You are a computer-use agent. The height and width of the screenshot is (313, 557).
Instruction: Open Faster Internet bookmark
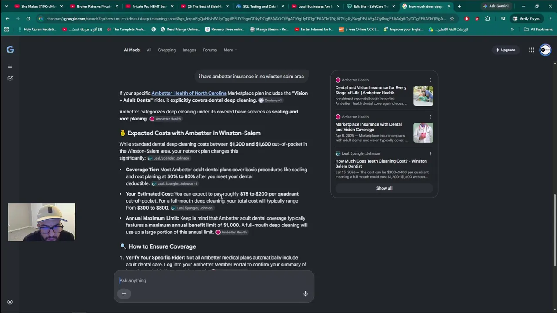coord(313,30)
